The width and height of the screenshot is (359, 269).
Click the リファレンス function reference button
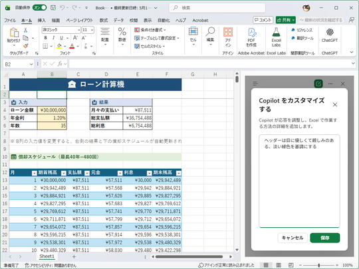coord(302,30)
